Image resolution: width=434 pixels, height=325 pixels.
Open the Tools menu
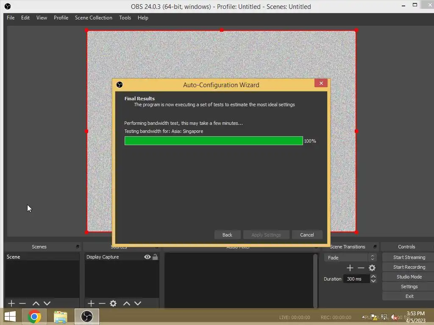coord(125,18)
